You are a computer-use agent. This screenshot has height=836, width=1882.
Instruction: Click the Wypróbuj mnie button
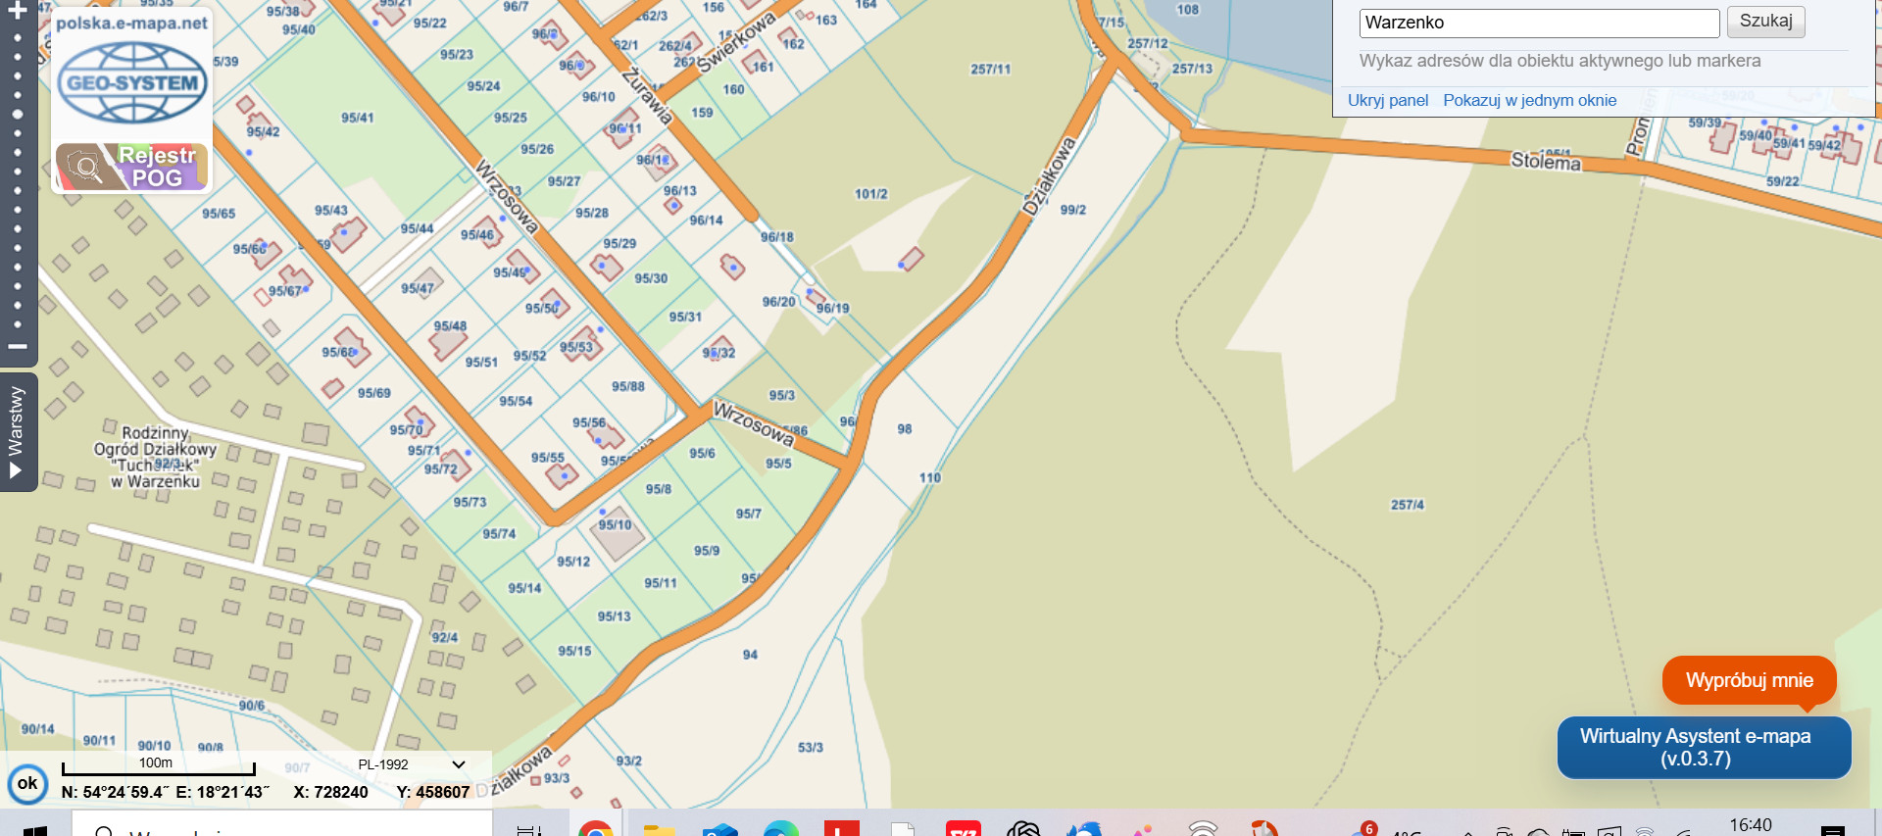click(x=1749, y=680)
